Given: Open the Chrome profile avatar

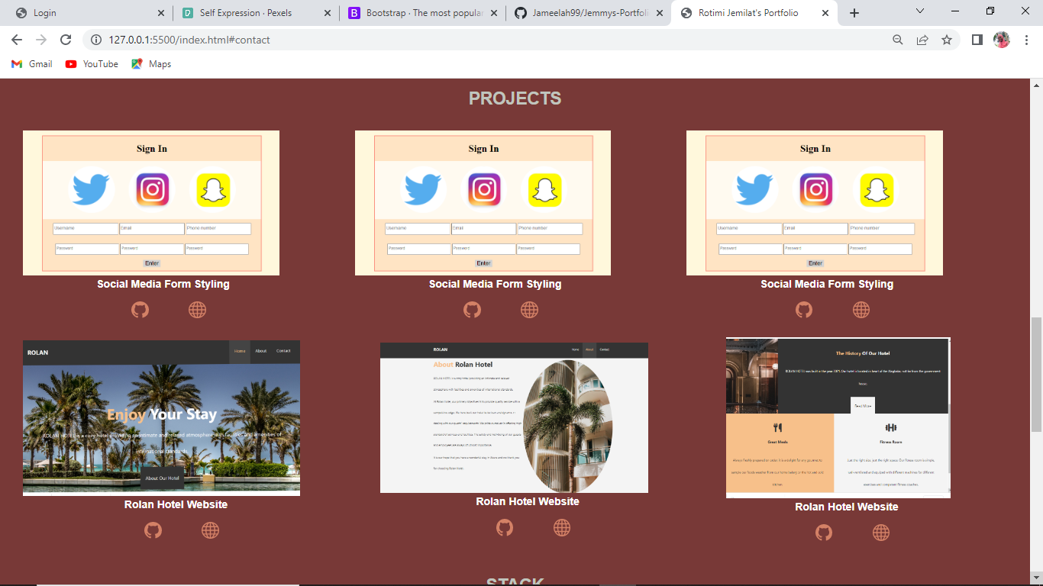Looking at the screenshot, I should tap(1002, 40).
